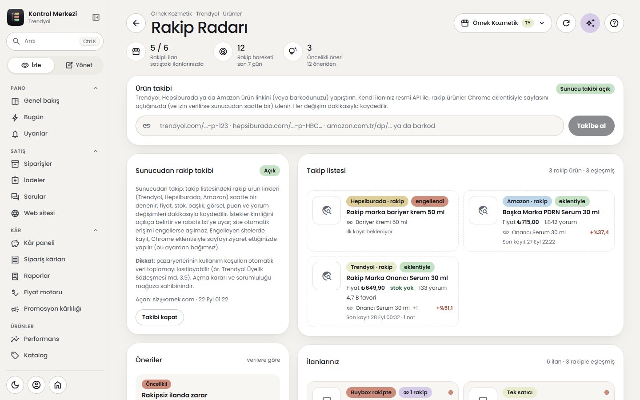The width and height of the screenshot is (640, 400).
Task: Click the Amazon rakip product thumbnail
Action: [483, 210]
